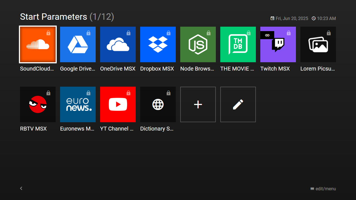Click the date Fri, Jun 20, 2025
This screenshot has height=200, width=356.
click(x=289, y=18)
